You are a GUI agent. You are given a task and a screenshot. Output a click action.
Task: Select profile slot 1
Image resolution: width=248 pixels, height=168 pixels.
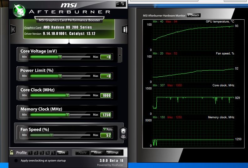tap(30, 153)
